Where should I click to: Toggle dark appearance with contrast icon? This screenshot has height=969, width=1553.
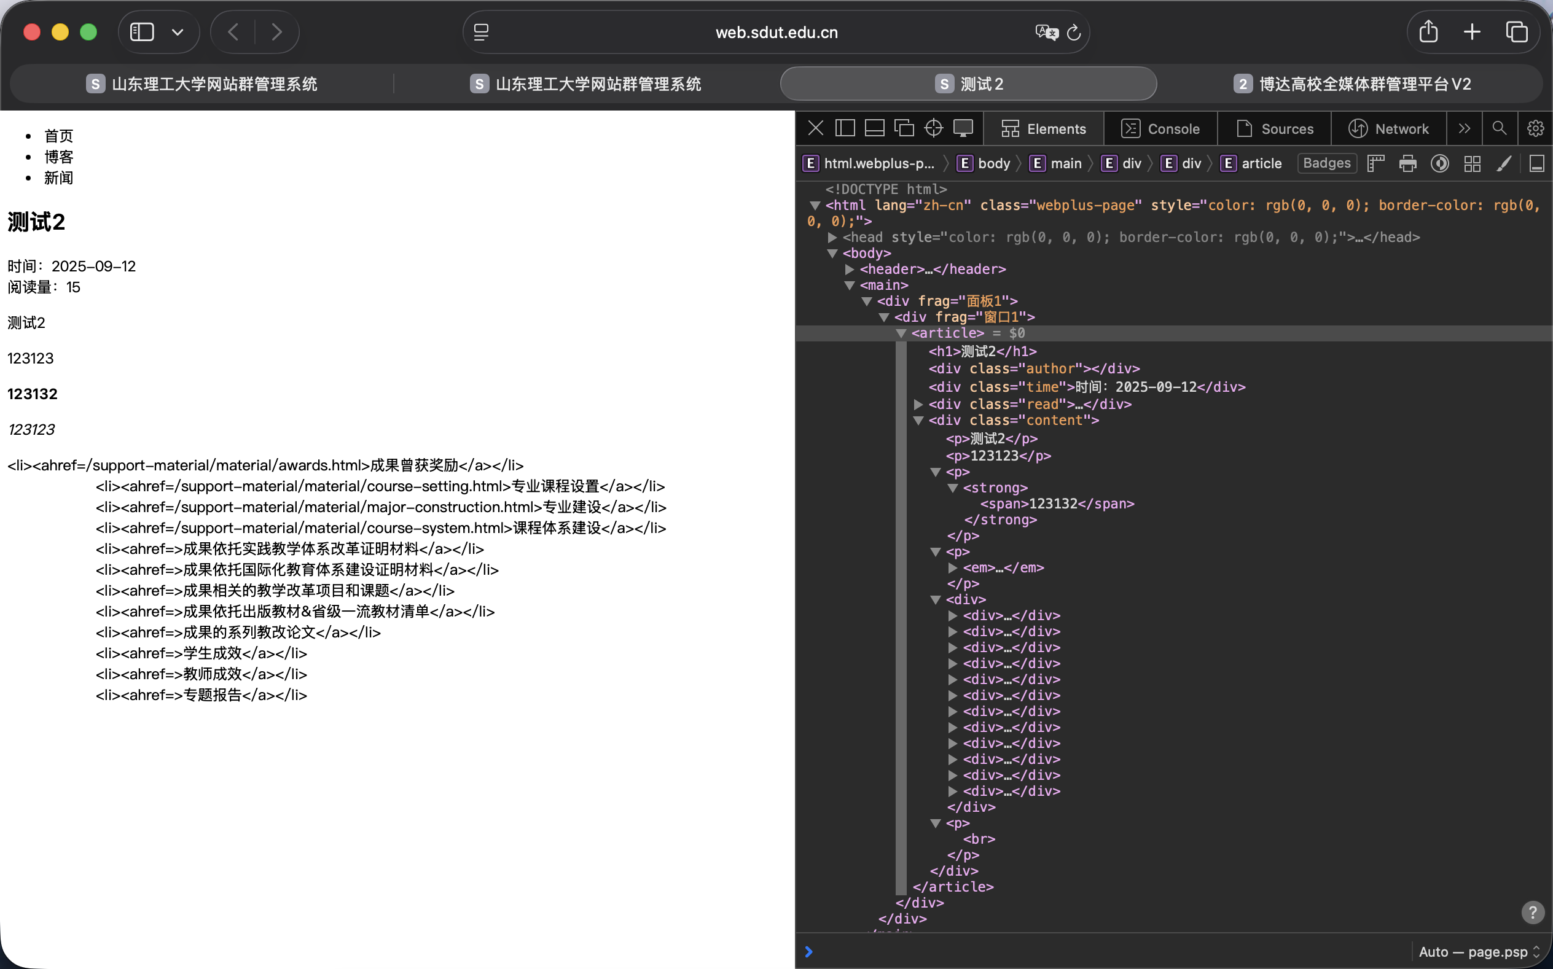(x=1439, y=163)
